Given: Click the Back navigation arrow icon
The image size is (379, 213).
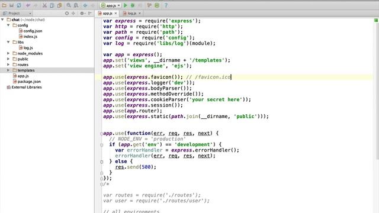Looking at the screenshot, I should pyautogui.click(x=85, y=5).
